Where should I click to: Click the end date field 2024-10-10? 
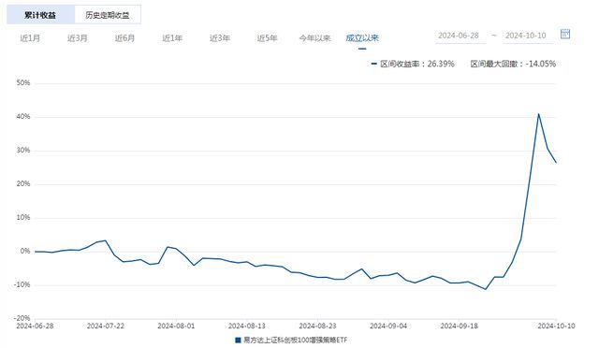(528, 36)
